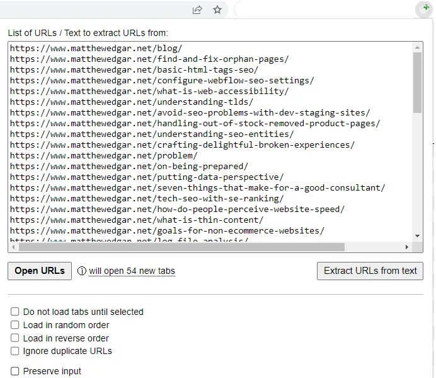Click the Open Multiple URLs extension icon
This screenshot has width=436, height=378.
425,9
